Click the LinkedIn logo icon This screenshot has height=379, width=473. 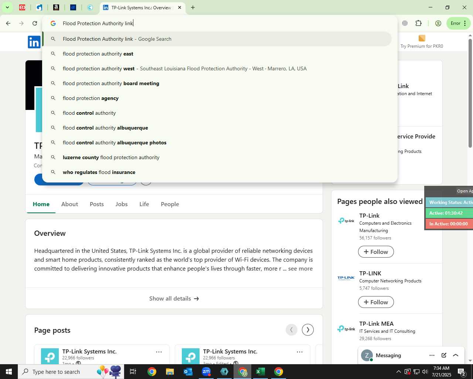34,42
